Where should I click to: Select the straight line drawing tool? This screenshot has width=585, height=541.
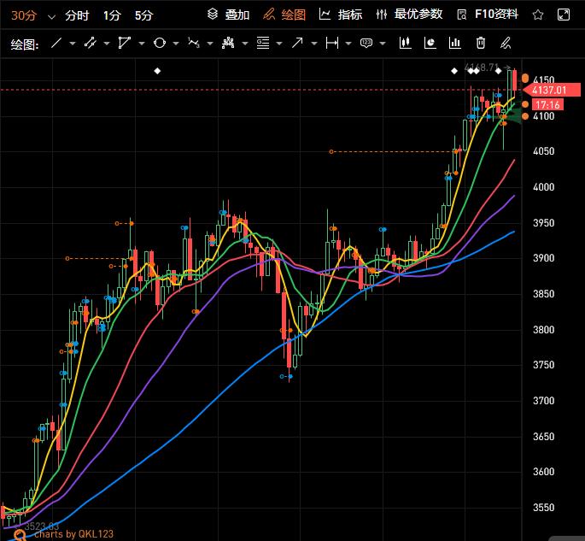point(56,43)
